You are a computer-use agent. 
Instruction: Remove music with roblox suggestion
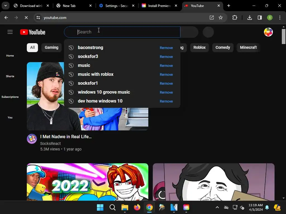(166, 74)
